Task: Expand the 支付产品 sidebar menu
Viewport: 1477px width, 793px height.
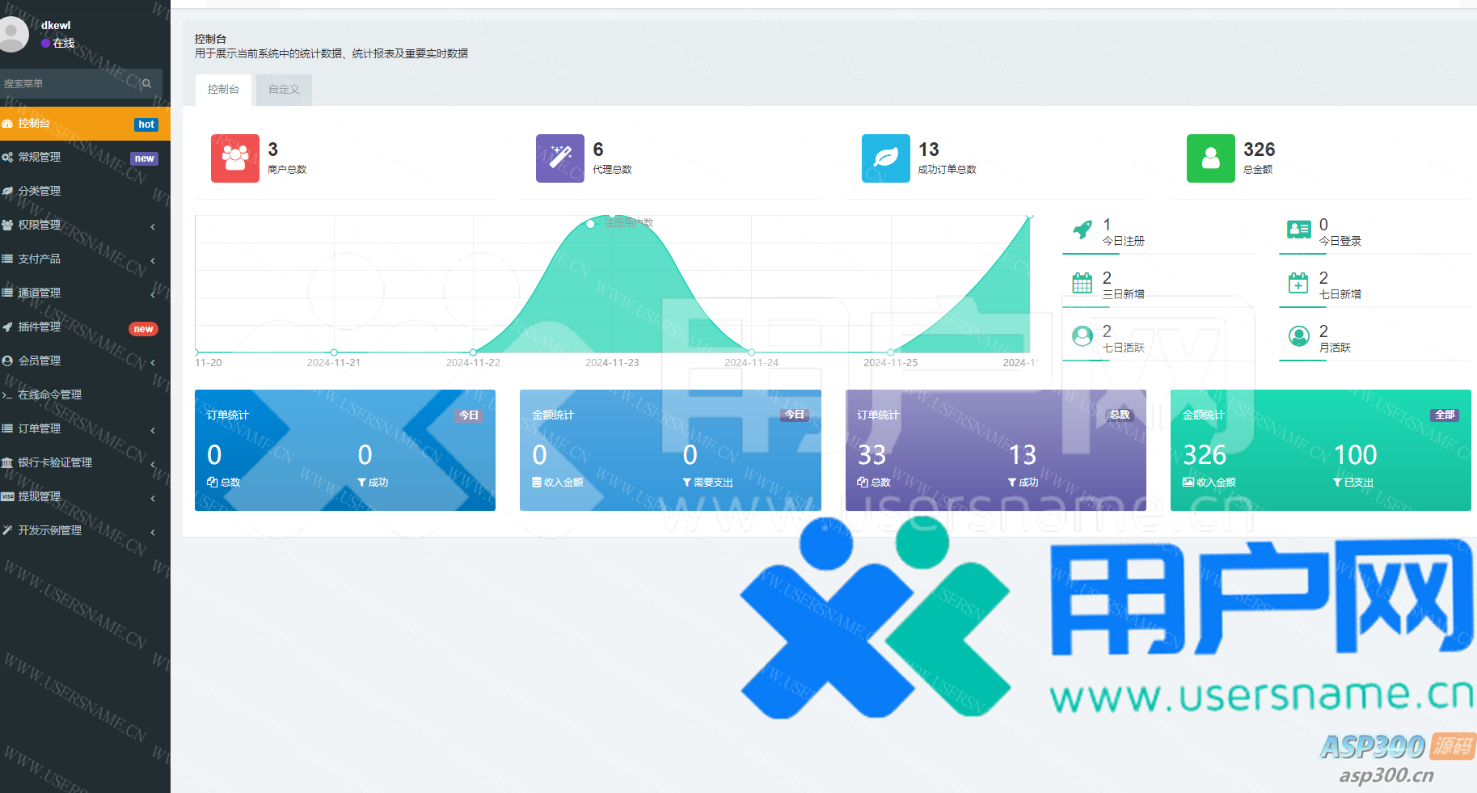Action: point(81,259)
